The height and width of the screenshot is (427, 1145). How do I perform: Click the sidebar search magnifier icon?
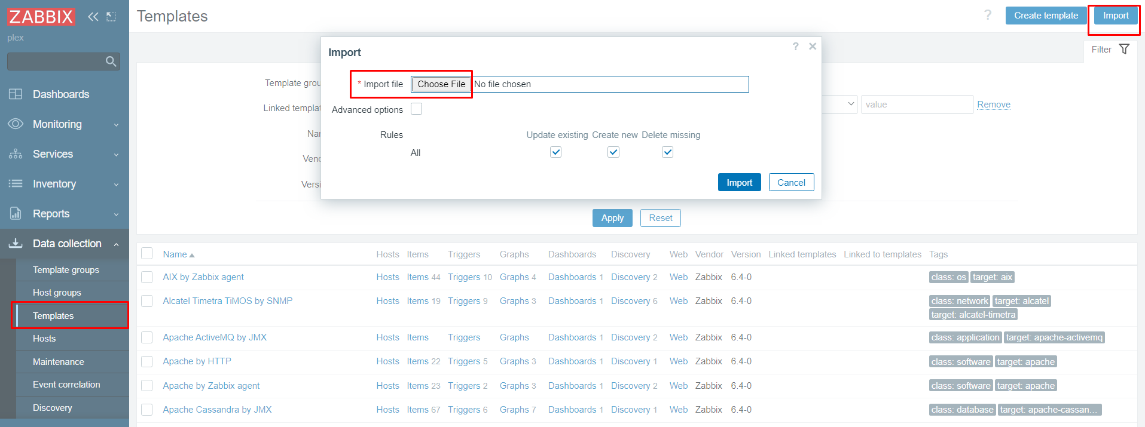[x=111, y=62]
